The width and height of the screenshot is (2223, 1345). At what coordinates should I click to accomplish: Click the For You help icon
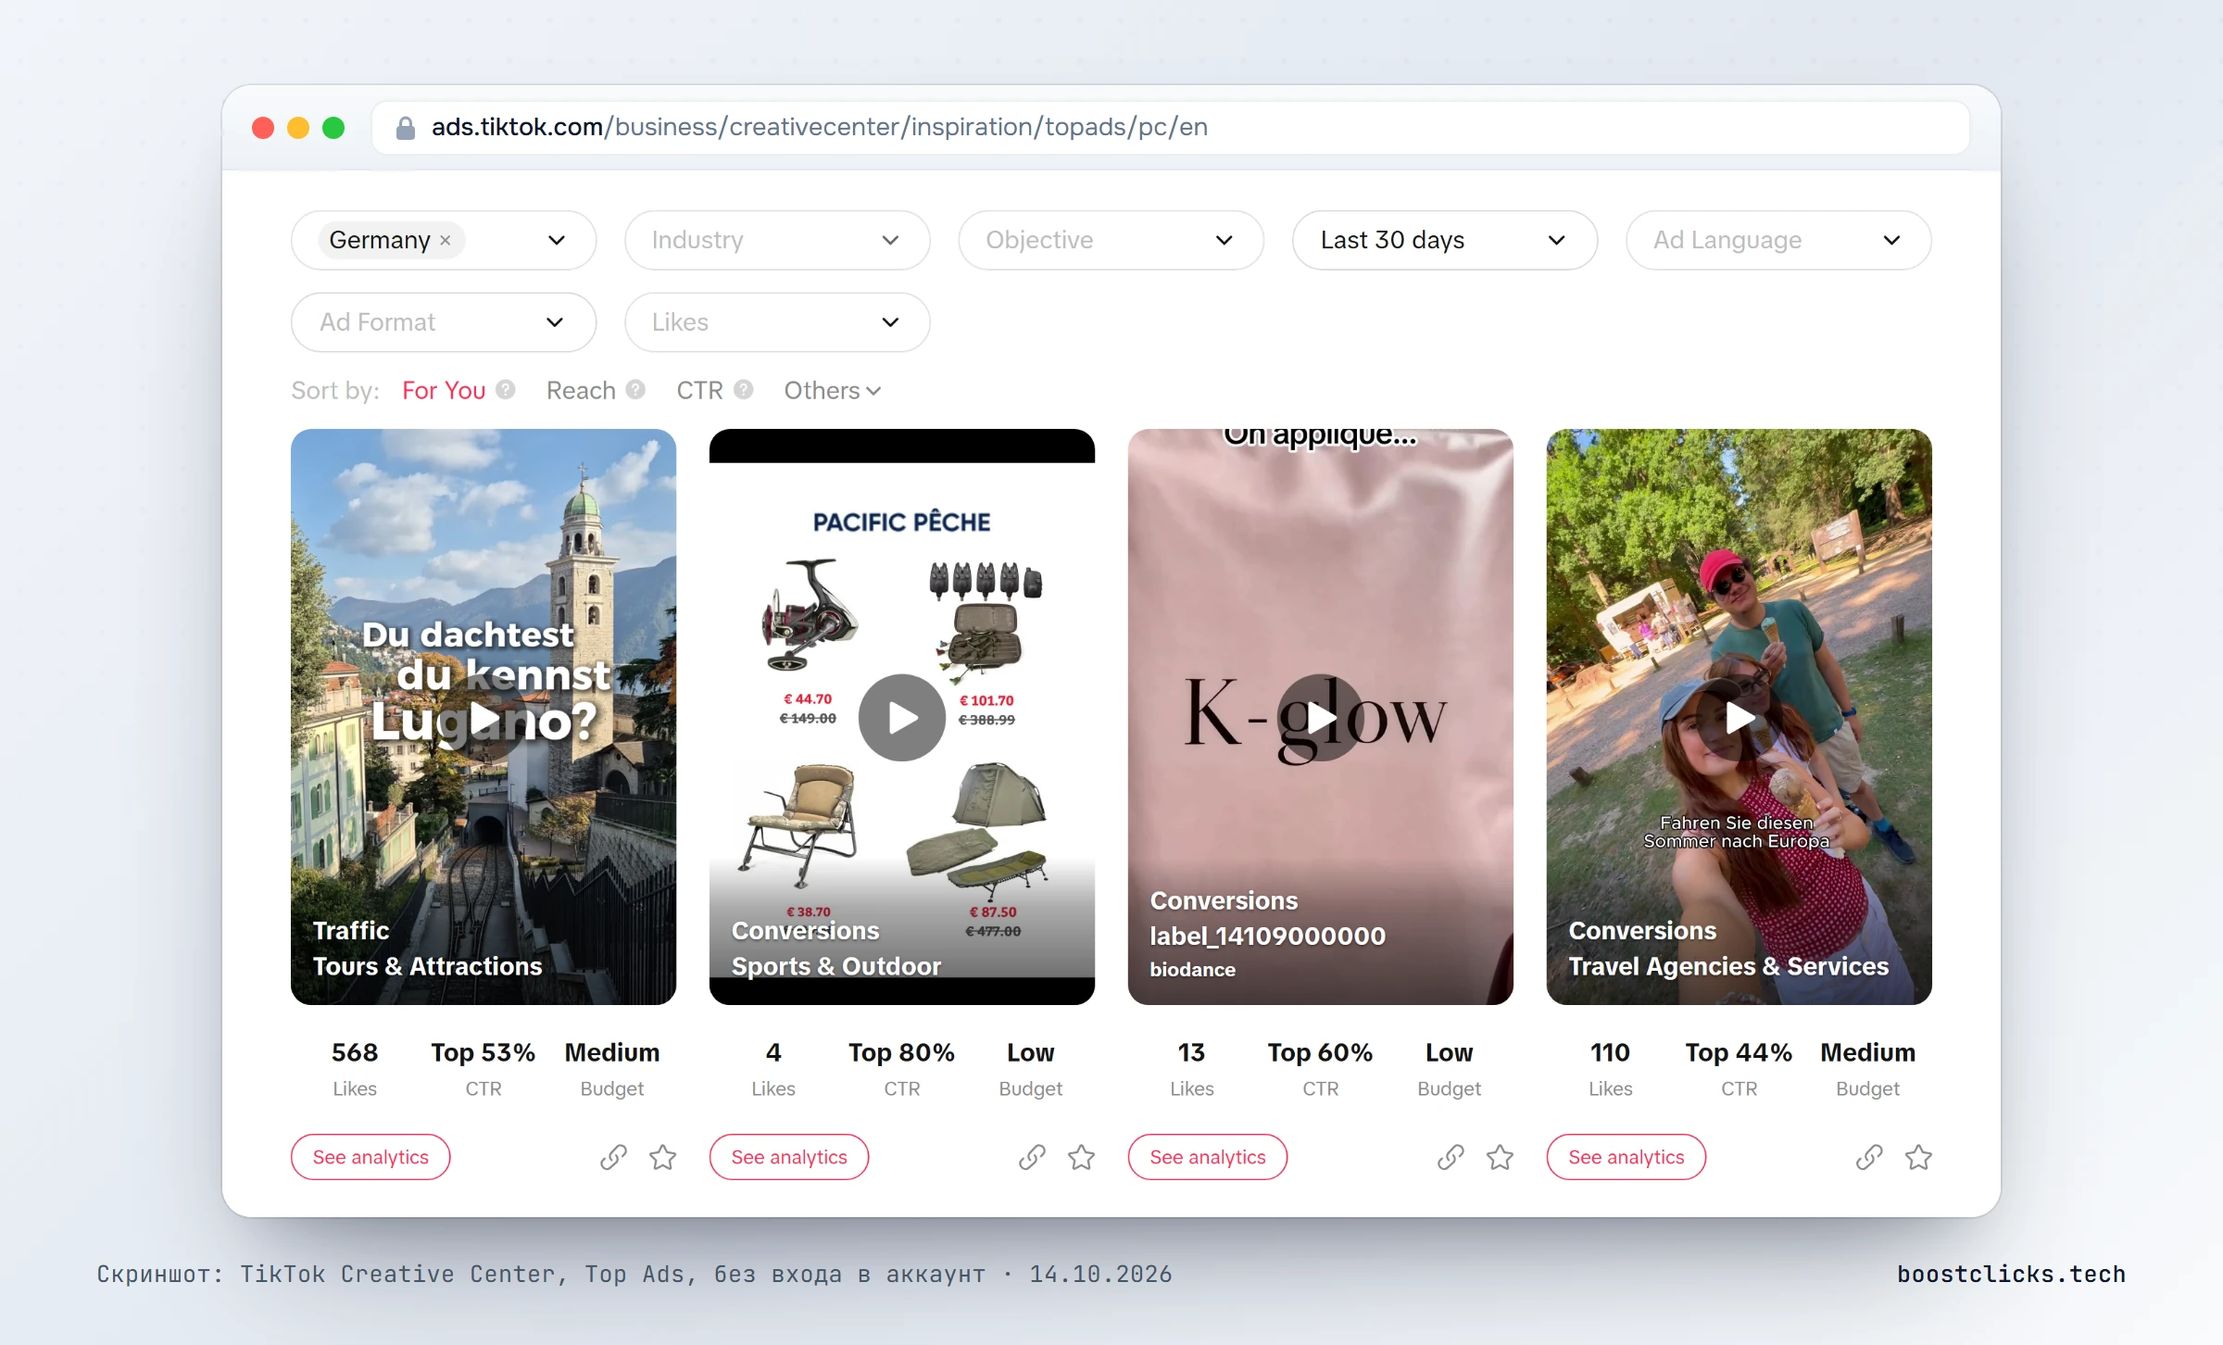pos(506,390)
